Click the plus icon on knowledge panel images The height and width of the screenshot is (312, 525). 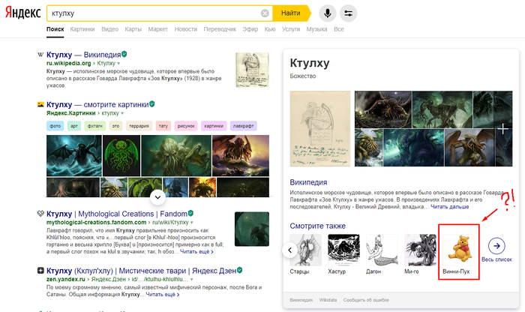pyautogui.click(x=502, y=129)
